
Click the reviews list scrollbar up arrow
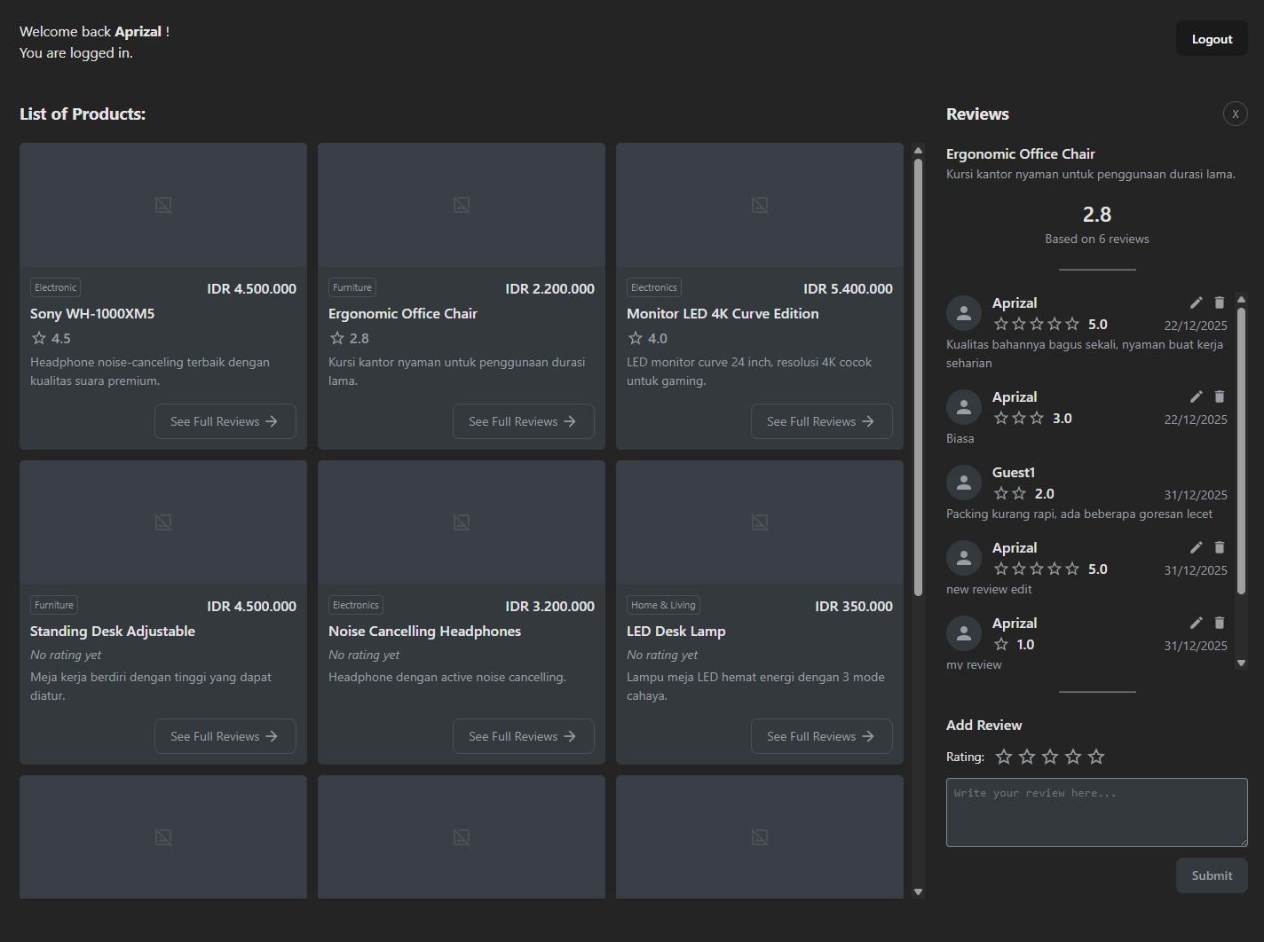1241,299
